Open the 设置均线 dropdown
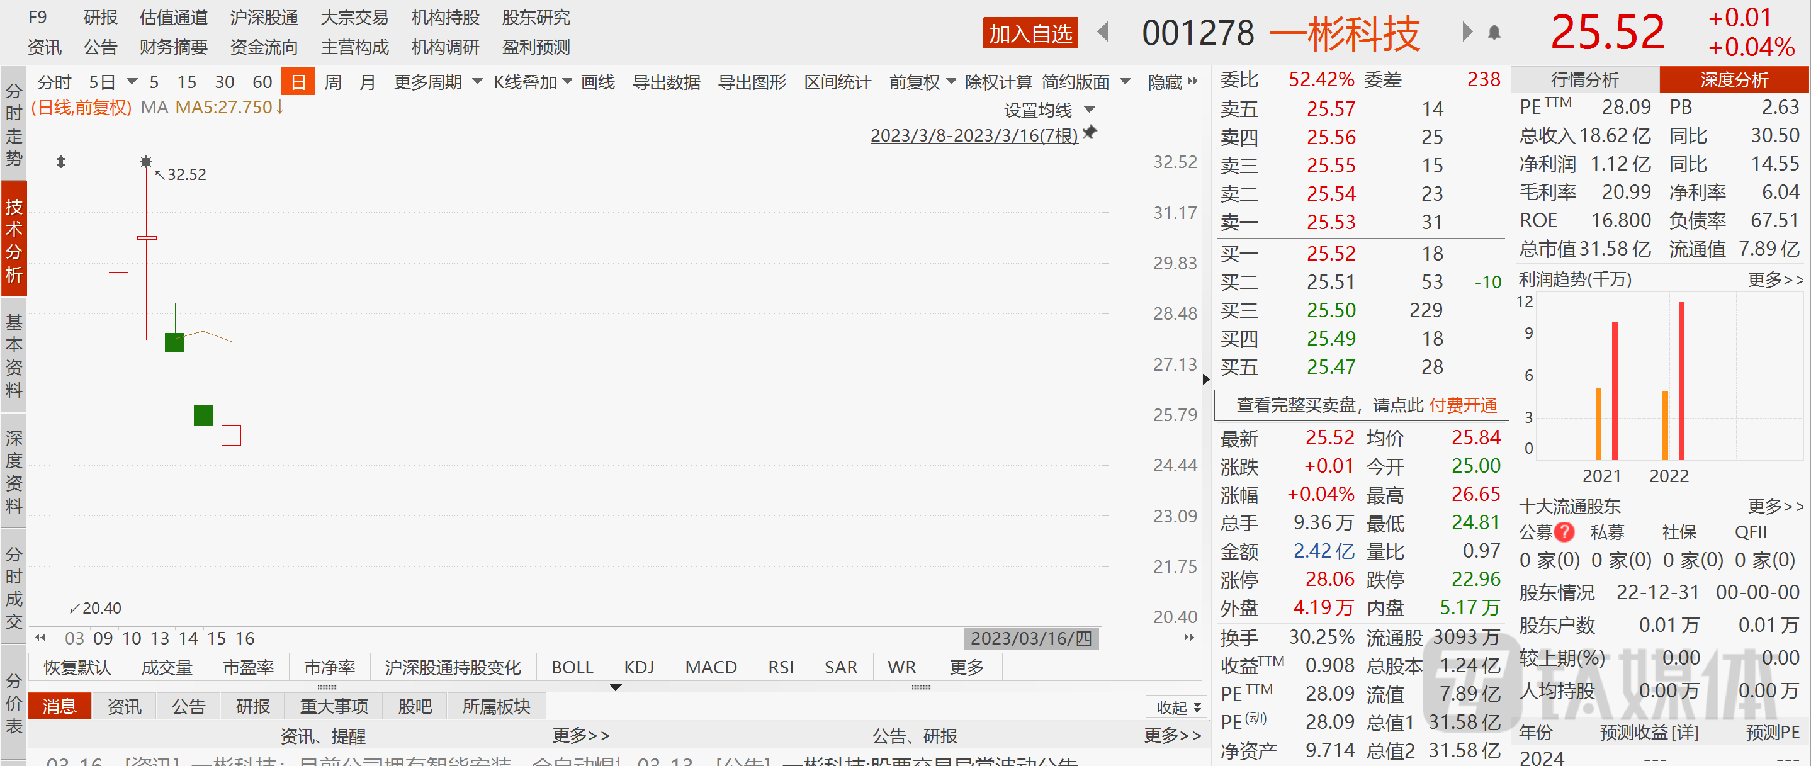 (x=1048, y=110)
